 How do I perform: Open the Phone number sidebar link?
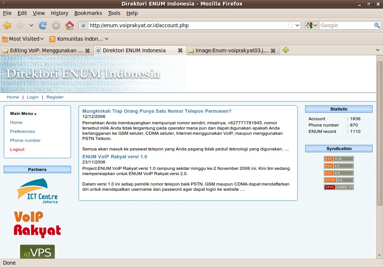coord(25,140)
